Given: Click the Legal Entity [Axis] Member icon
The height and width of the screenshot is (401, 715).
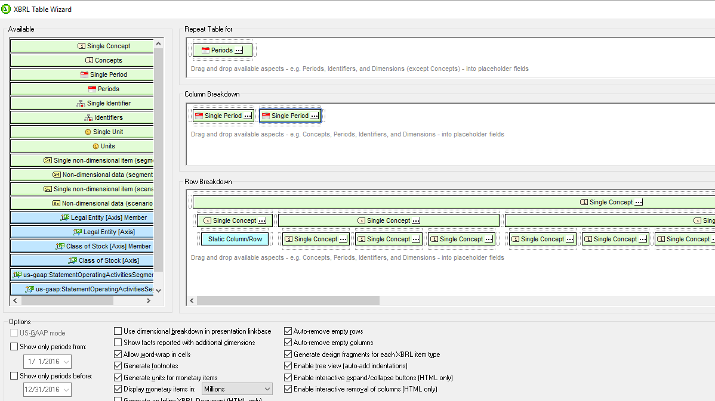Looking at the screenshot, I should coord(64,217).
